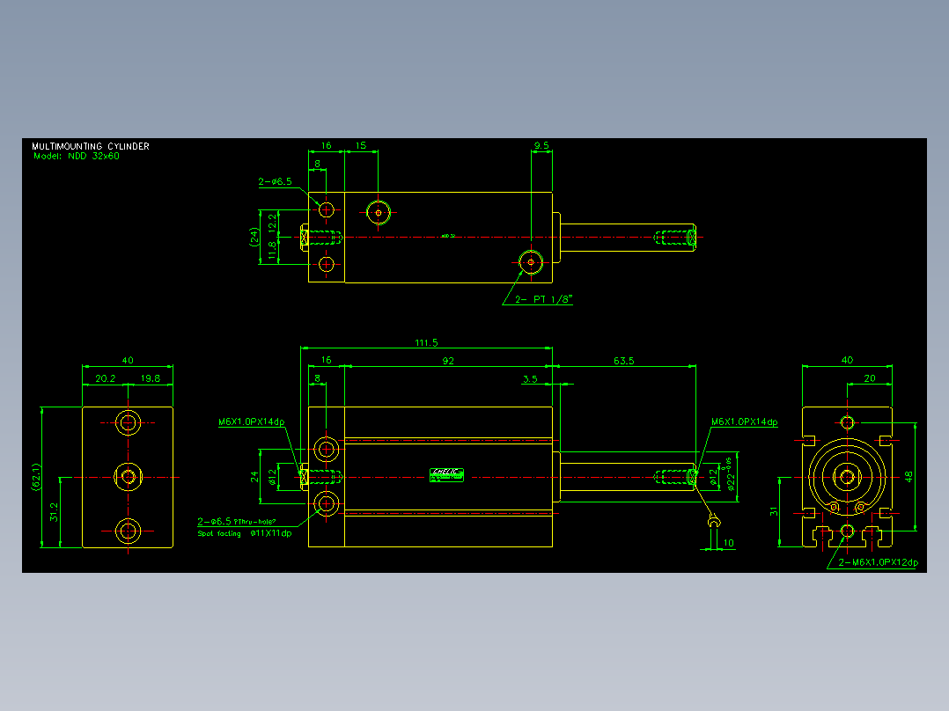Select the CHELIC logo on cylinder body
Viewport: 949px width, 711px height.
[446, 475]
